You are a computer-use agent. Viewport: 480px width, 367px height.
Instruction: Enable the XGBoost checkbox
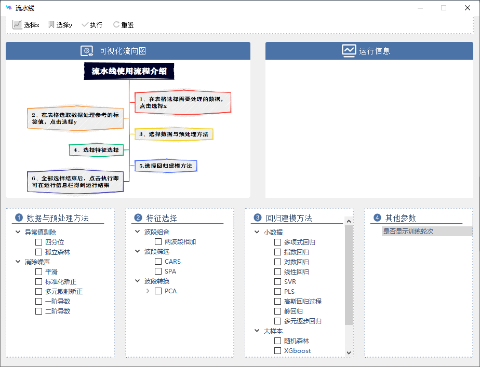coord(277,350)
